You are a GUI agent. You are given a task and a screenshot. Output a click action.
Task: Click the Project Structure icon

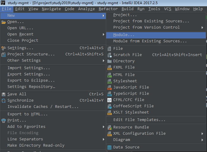pos(4,55)
